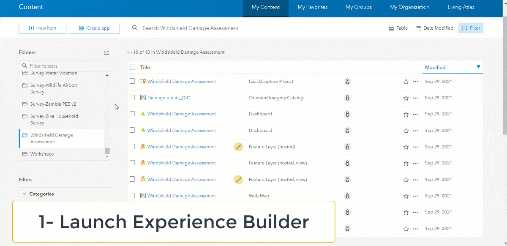Favorite the Damage points_OIC item star
This screenshot has width=507, height=246.
(x=406, y=98)
